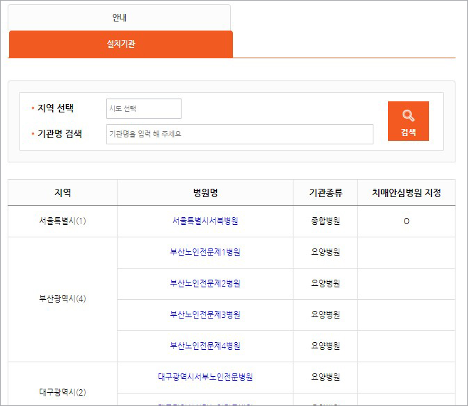The width and height of the screenshot is (468, 406).
Task: Select the 서울특별시(1) region cell
Action: click(63, 221)
